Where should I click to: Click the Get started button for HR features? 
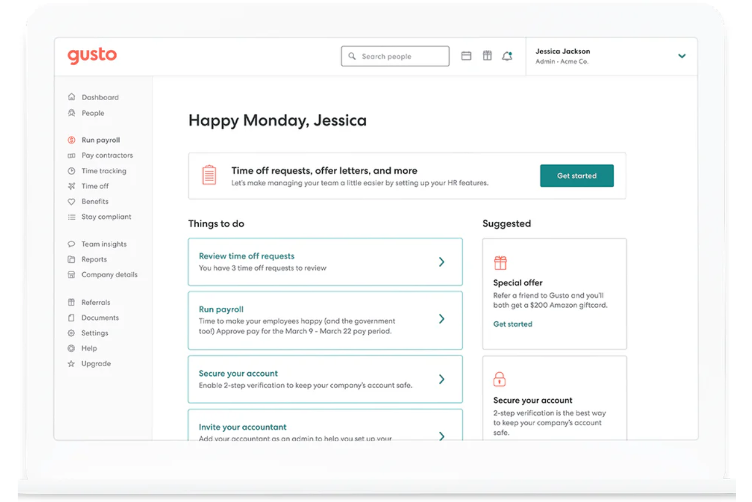pyautogui.click(x=576, y=175)
